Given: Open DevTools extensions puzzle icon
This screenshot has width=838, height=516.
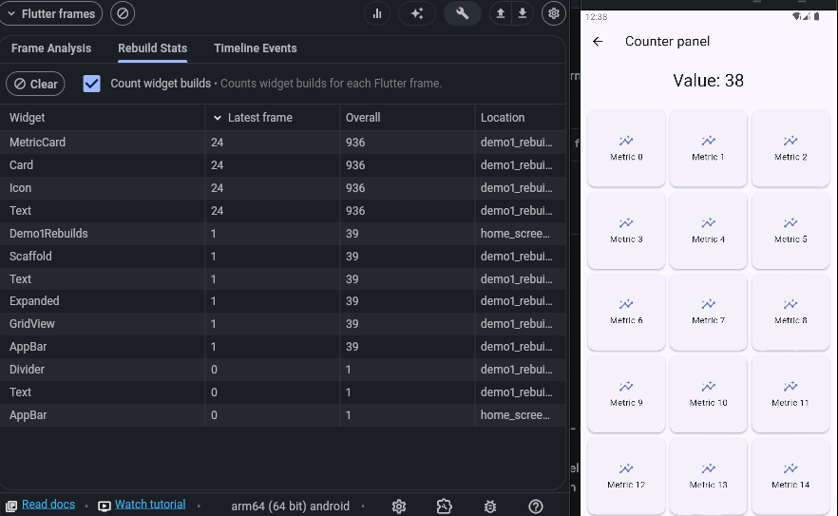Looking at the screenshot, I should click(x=444, y=506).
